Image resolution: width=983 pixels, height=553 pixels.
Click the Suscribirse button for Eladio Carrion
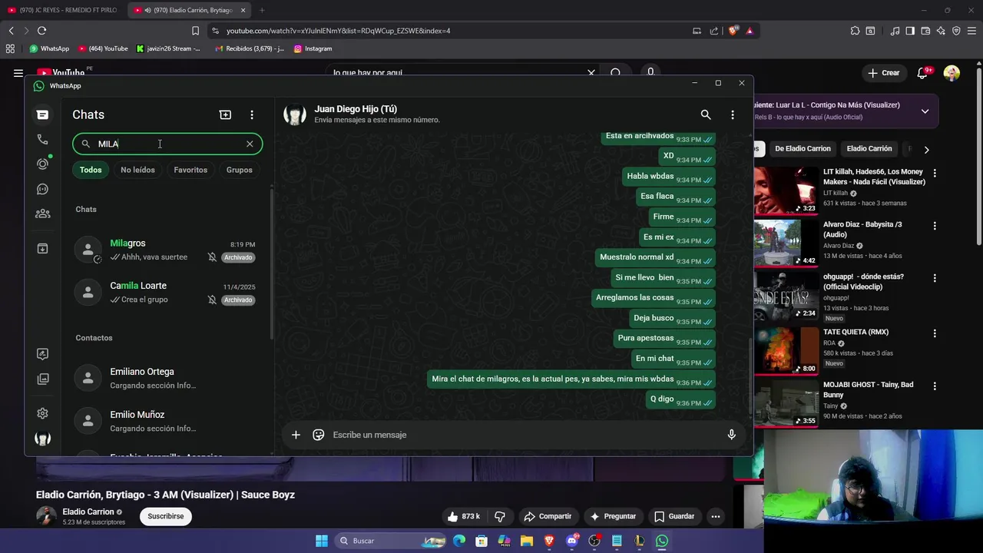click(166, 516)
